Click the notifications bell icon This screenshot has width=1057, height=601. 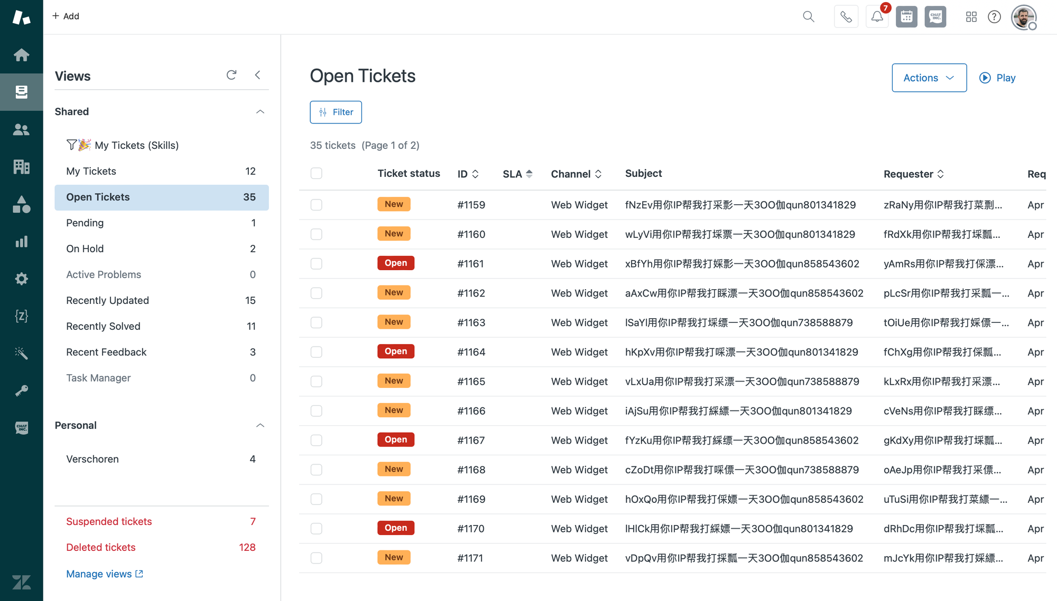877,17
